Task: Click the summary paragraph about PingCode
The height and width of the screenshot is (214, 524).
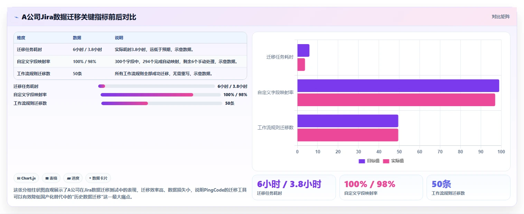Action: click(x=130, y=193)
